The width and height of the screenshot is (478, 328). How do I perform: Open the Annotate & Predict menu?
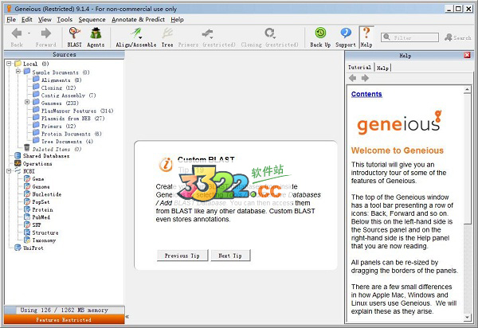coord(138,19)
